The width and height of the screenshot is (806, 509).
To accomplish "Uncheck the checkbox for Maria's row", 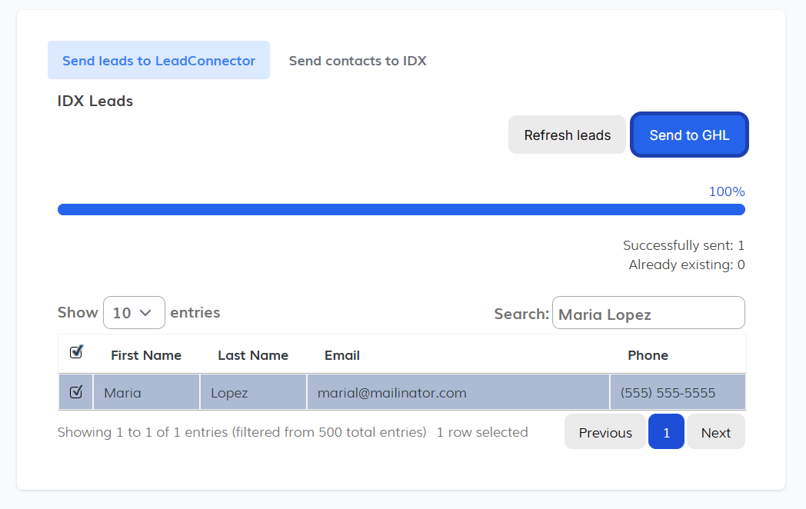I will click(76, 393).
